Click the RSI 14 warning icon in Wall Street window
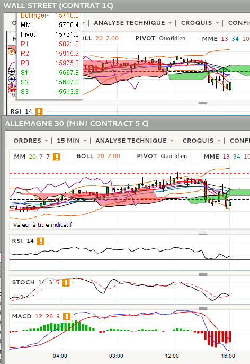The height and width of the screenshot is (364, 250). pyautogui.click(x=39, y=111)
